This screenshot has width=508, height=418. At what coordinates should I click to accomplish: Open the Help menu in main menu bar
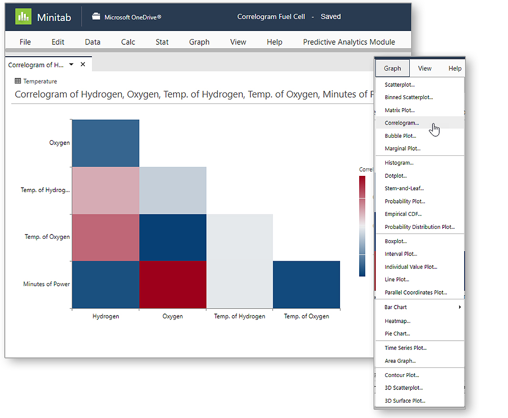tap(274, 42)
